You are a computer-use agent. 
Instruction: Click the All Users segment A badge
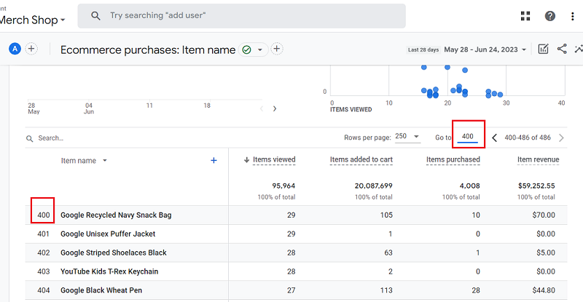coord(15,49)
